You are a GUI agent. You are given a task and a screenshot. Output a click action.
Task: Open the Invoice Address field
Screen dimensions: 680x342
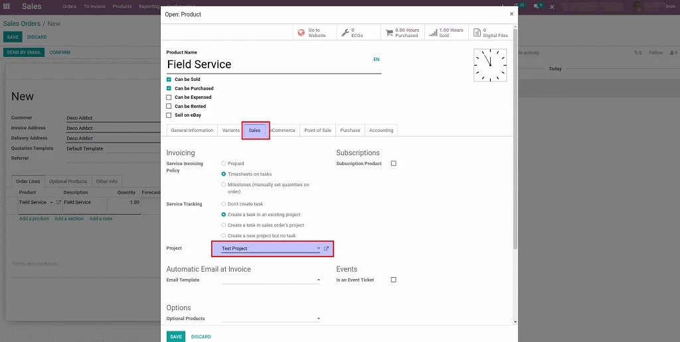pyautogui.click(x=114, y=128)
